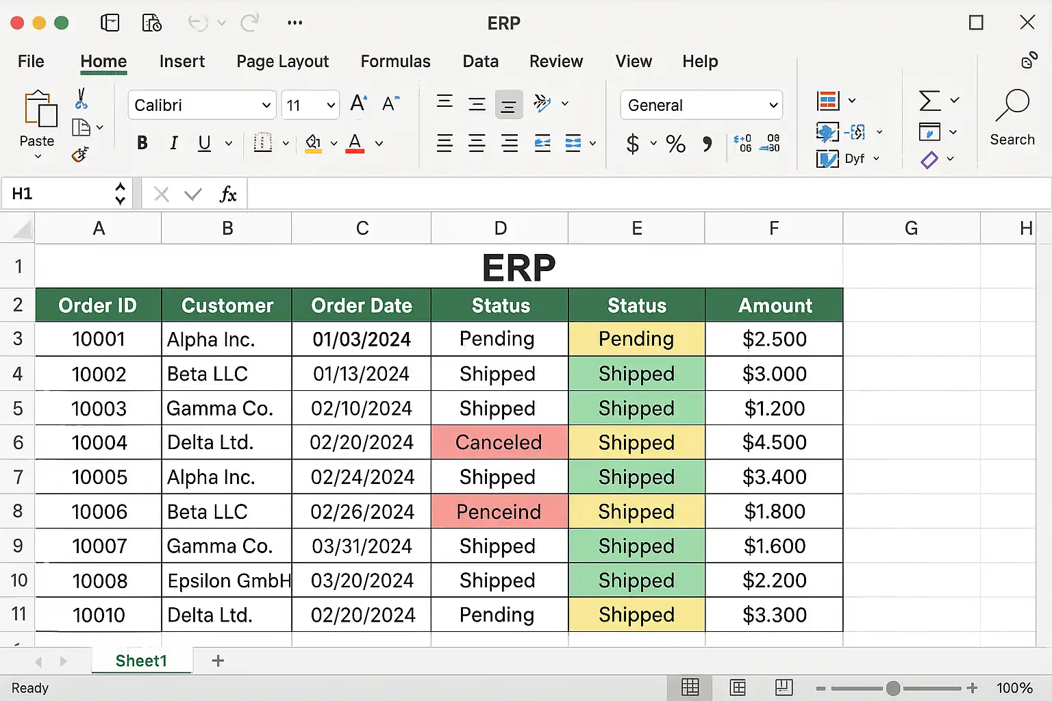Open the Calibri font name dropdown
Image resolution: width=1052 pixels, height=701 pixels.
(266, 105)
